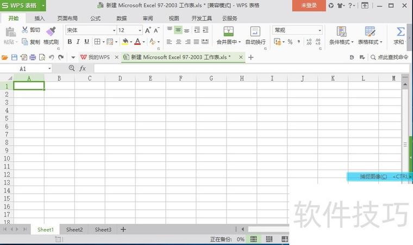The height and width of the screenshot is (245, 413).
Task: Decrease font size with smaller A
Action: (x=157, y=30)
